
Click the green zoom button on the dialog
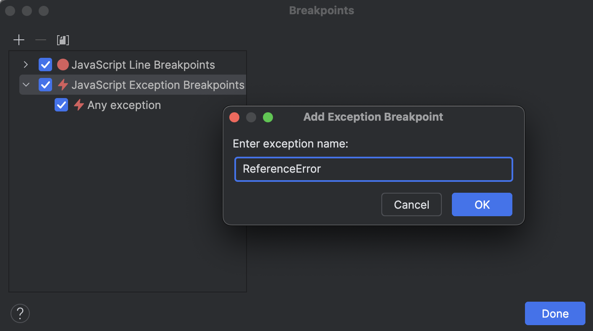(268, 117)
